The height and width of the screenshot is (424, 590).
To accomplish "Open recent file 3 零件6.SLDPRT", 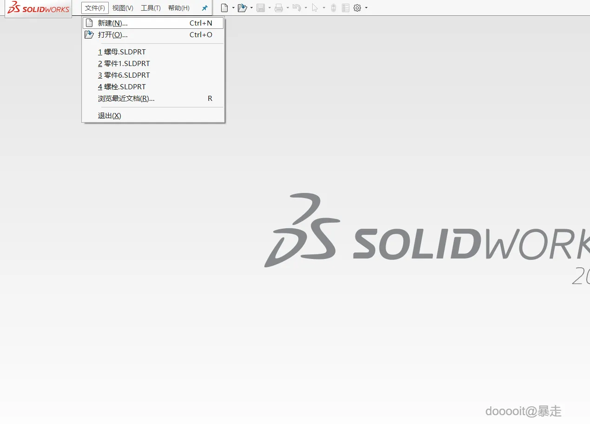I will pyautogui.click(x=153, y=75).
